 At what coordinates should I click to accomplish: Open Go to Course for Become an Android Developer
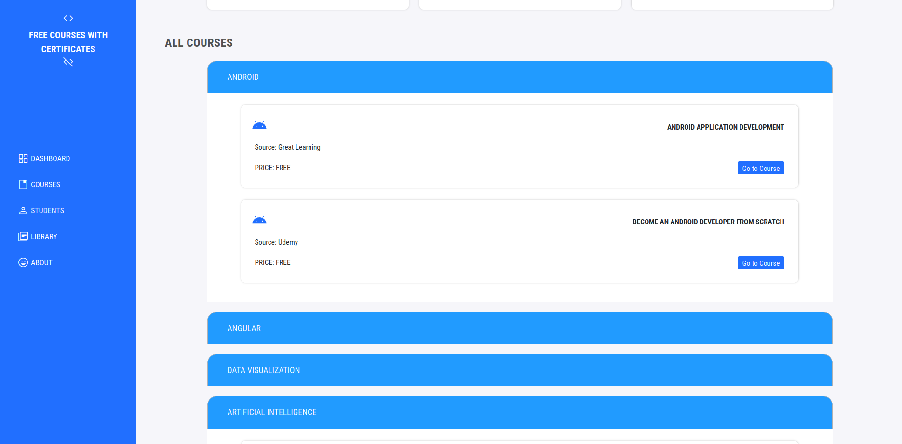(x=761, y=262)
